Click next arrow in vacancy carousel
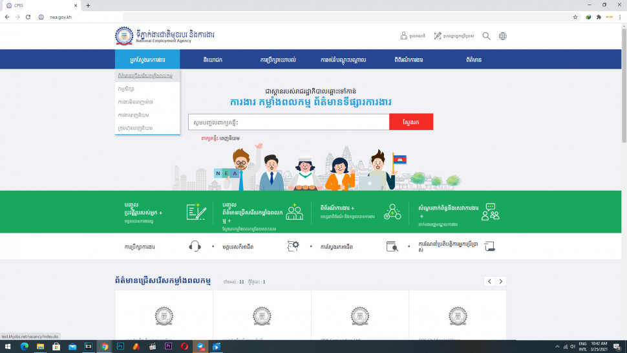This screenshot has width=627, height=353. (501, 281)
